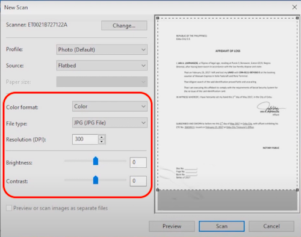Toggle Preview or scan images as separate files
Viewport: 301px width, 237px height.
(9, 208)
